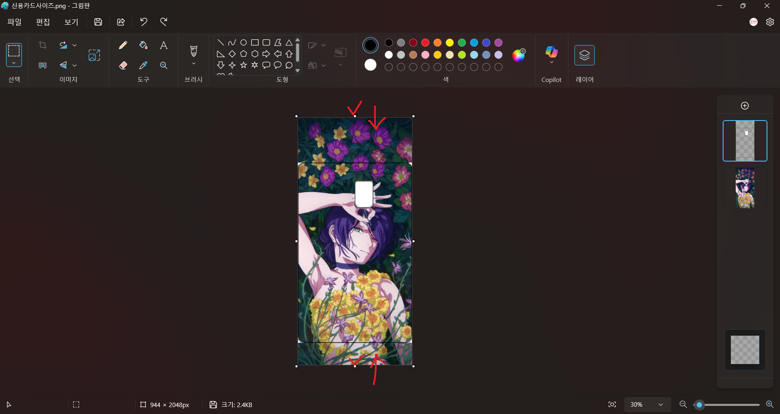This screenshot has width=780, height=414.
Task: Open the edit colors wheel
Action: 518,55
